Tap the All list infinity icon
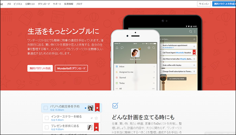 point(117,88)
